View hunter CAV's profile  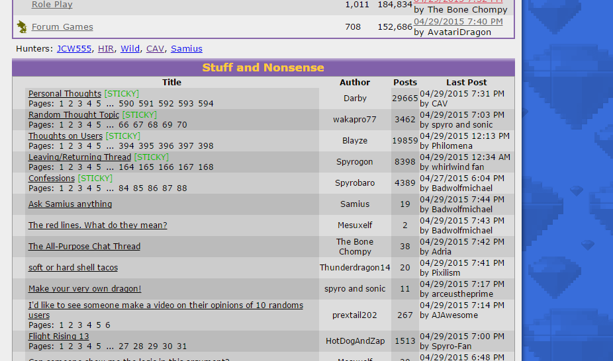tap(155, 49)
